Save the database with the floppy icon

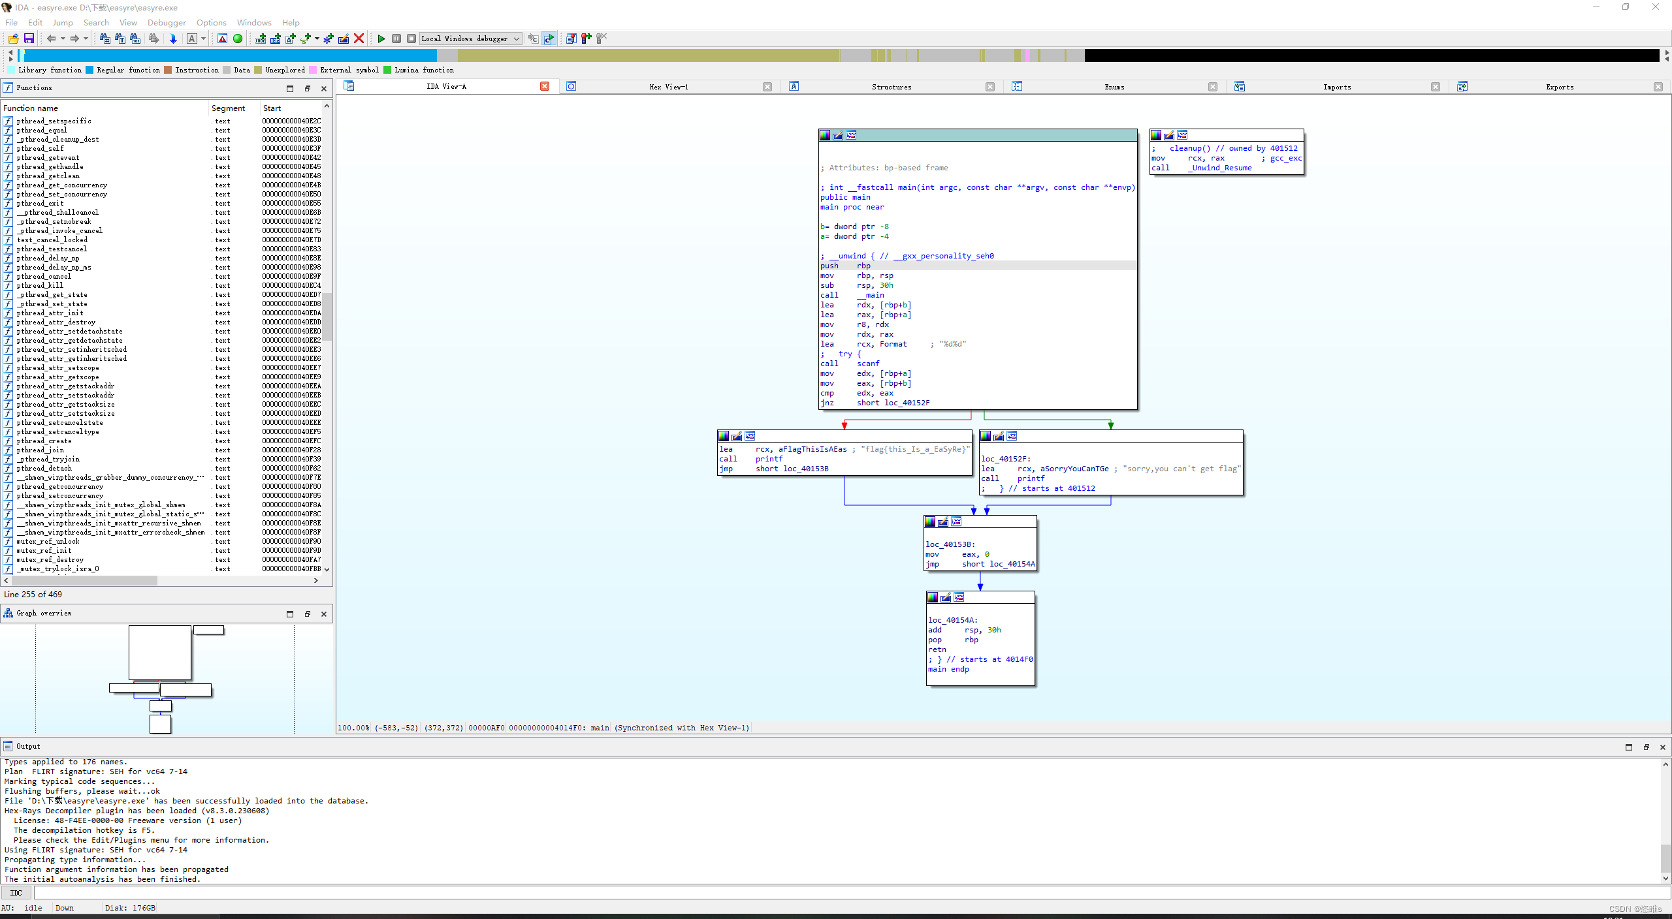pos(29,39)
